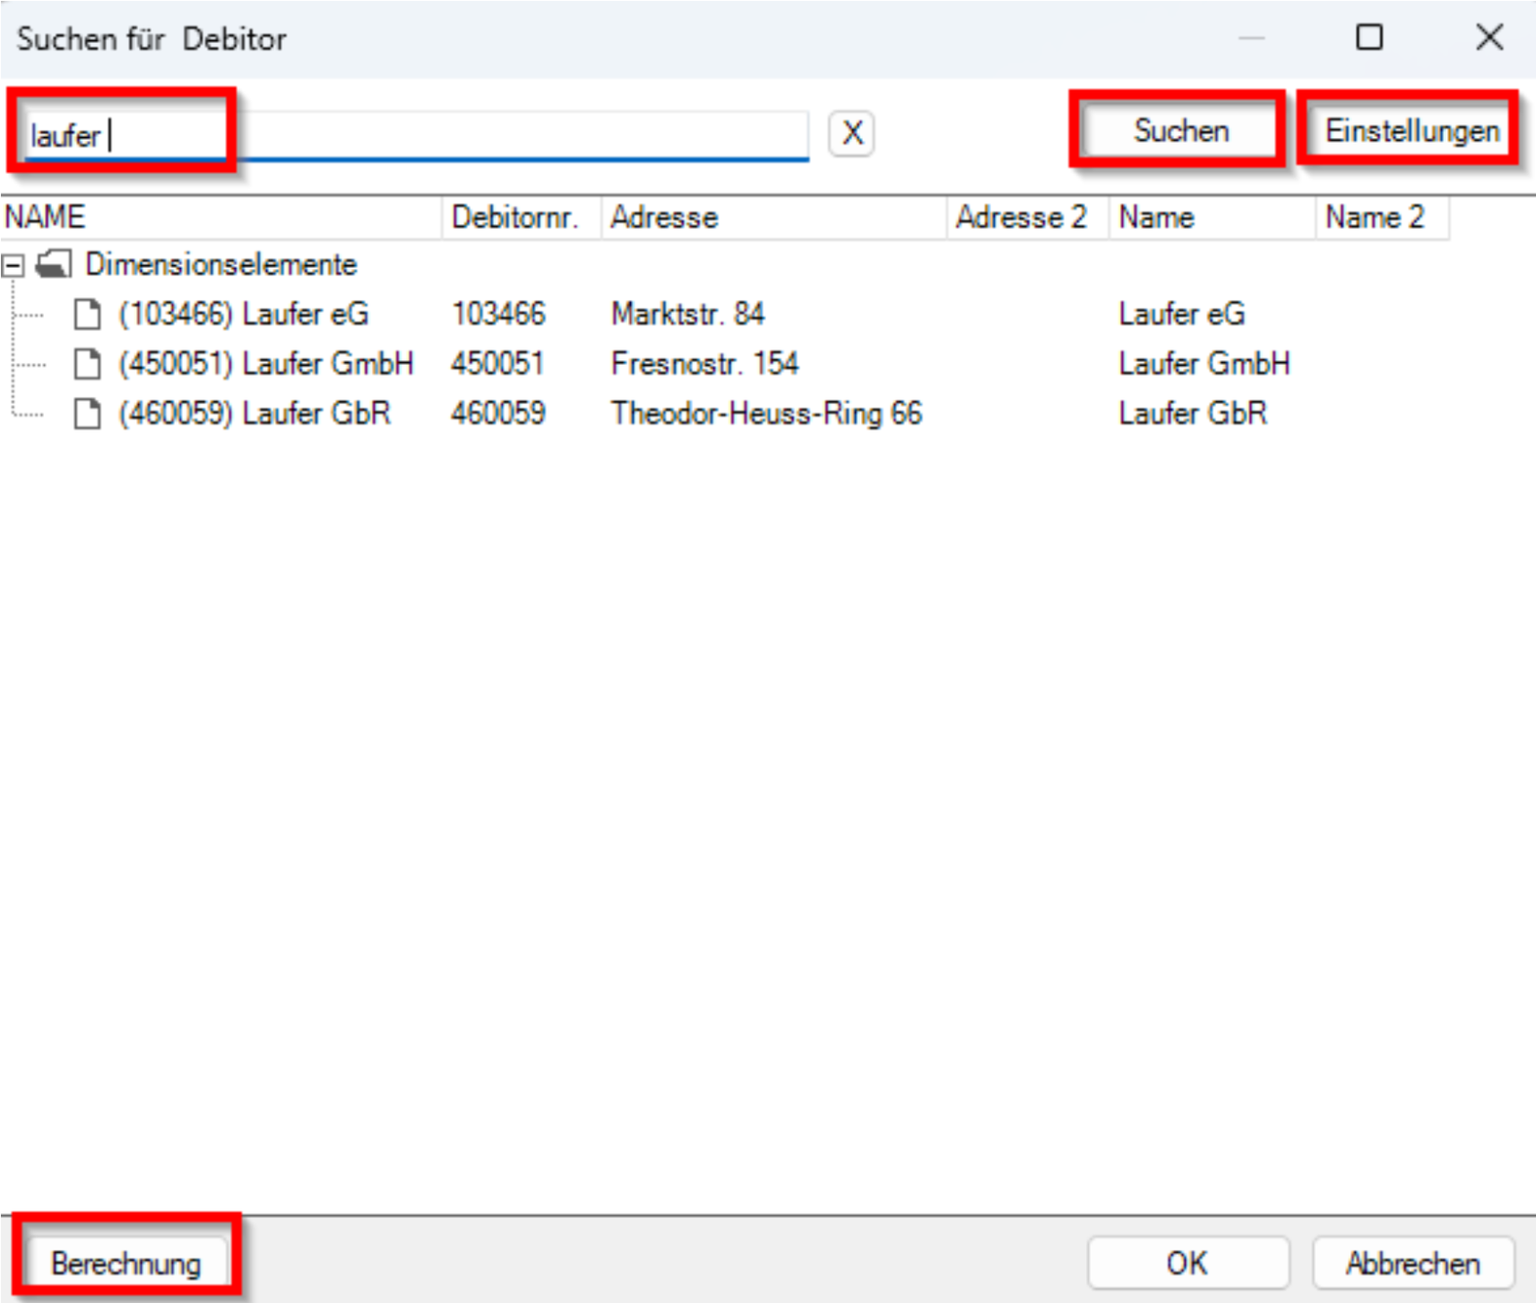Select the (450051) Laufer GmbH entry
This screenshot has height=1303, width=1536.
click(266, 363)
